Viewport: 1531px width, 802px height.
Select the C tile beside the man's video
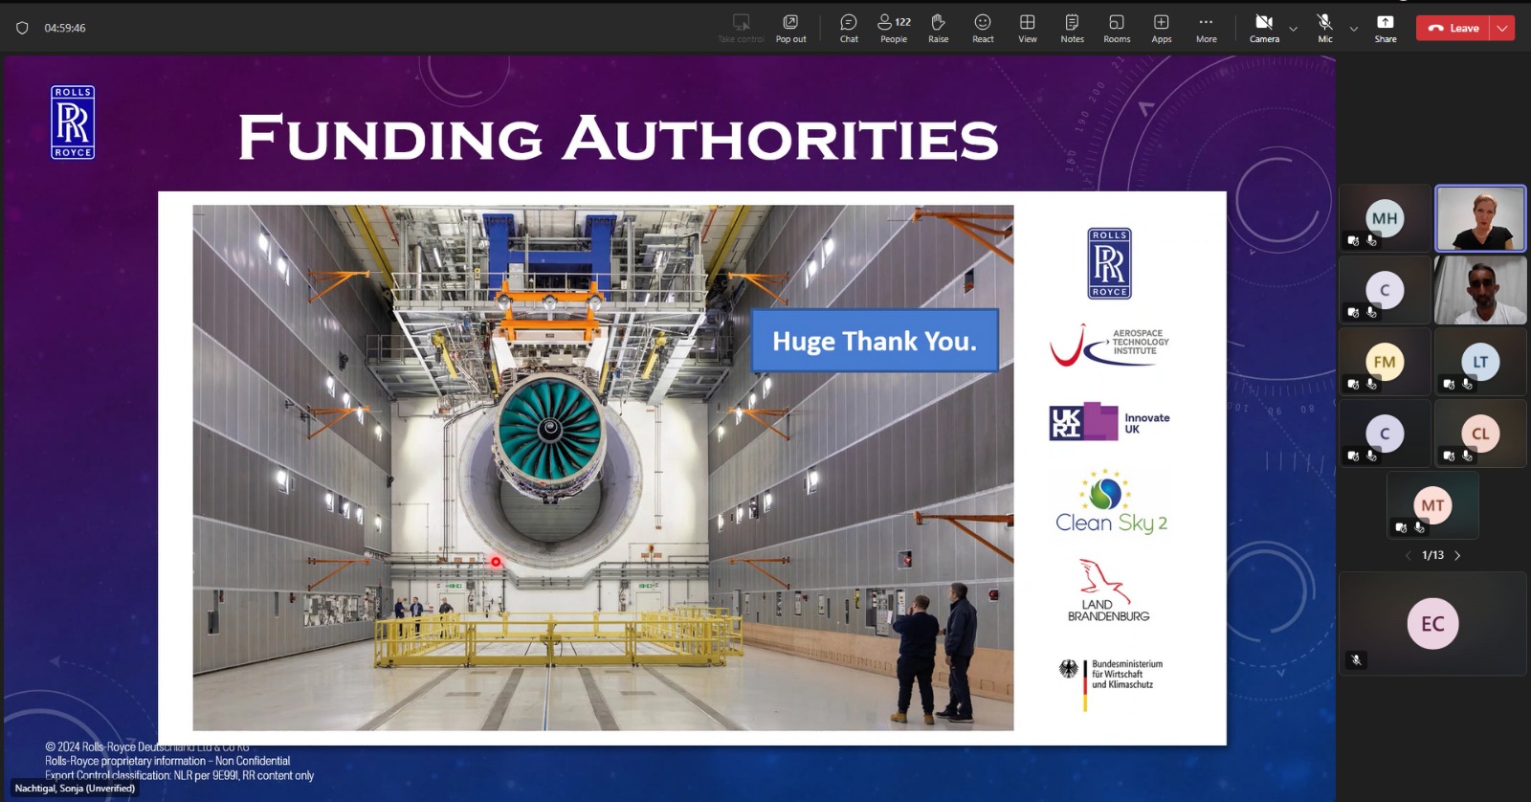pos(1385,290)
